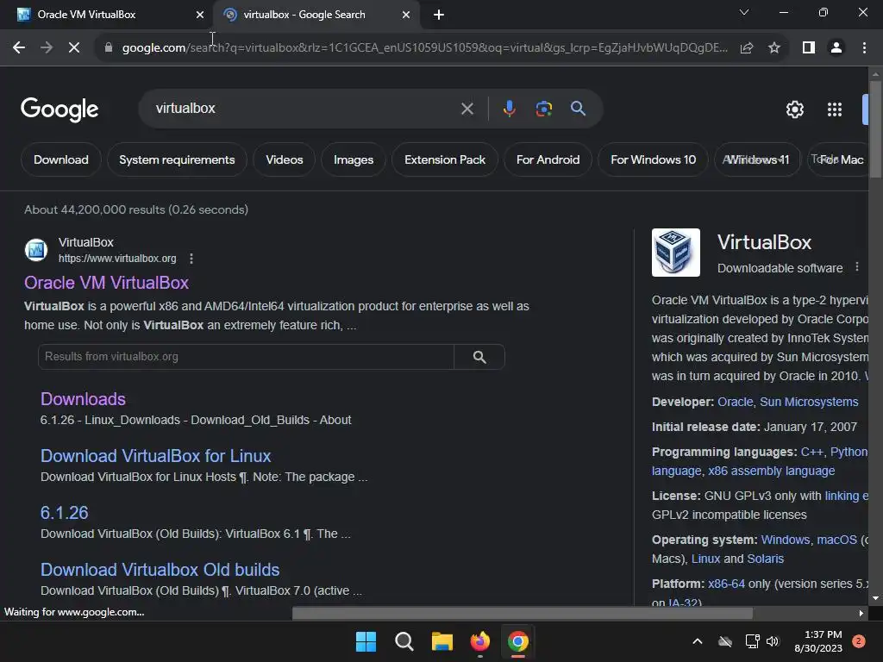Search within virtualbox.org site

(479, 357)
